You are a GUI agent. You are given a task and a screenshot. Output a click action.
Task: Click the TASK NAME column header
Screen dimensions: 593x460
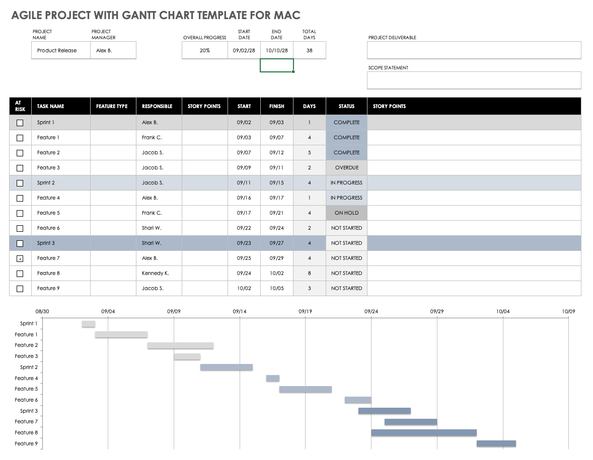click(51, 106)
